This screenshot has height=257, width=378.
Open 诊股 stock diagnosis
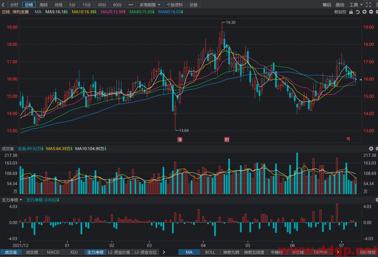coord(193,4)
